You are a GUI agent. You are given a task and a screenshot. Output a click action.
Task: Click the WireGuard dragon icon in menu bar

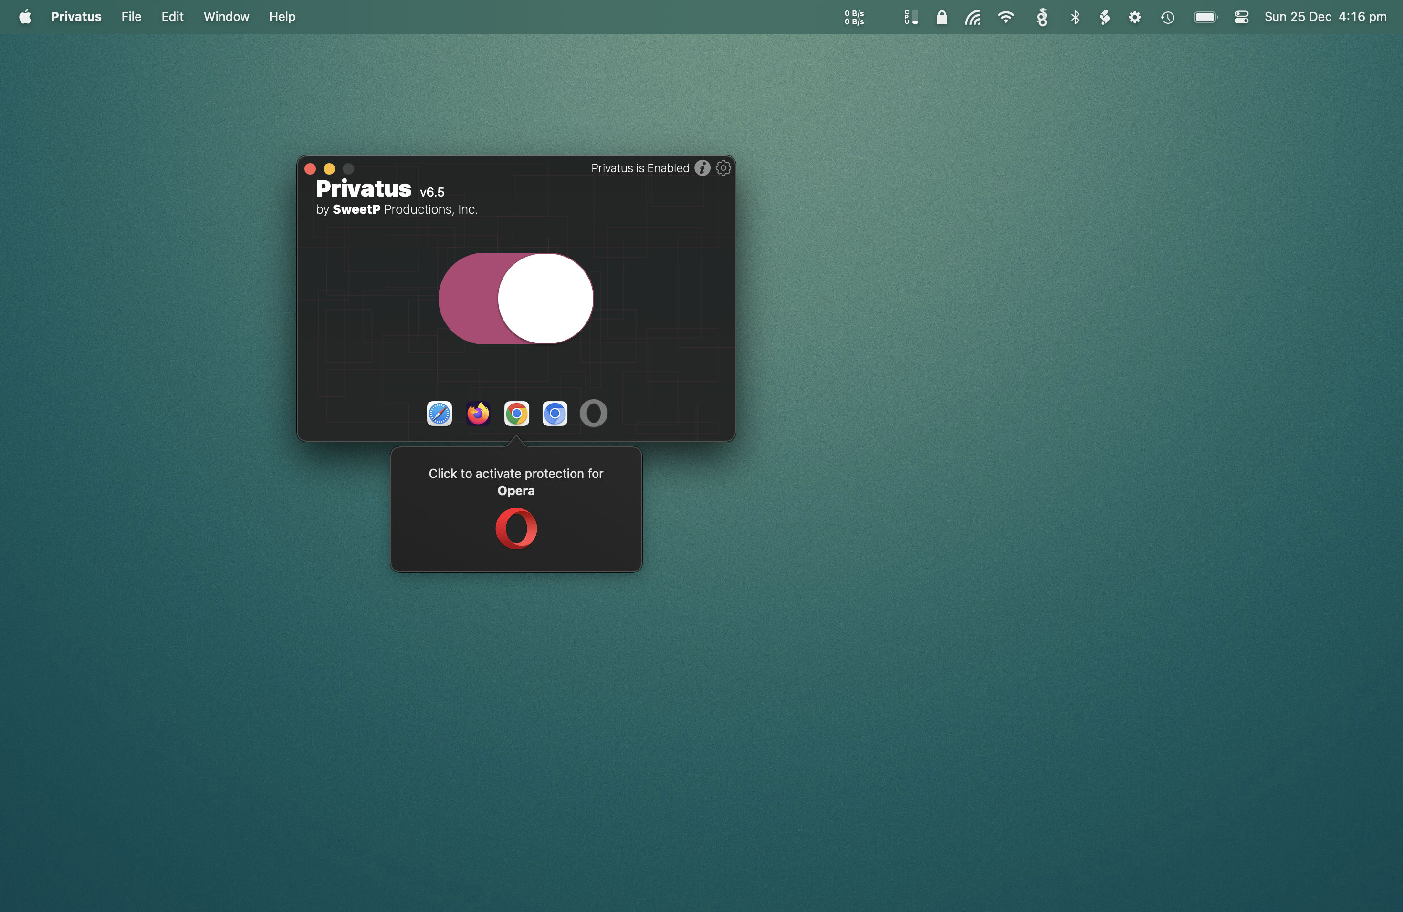[1042, 17]
